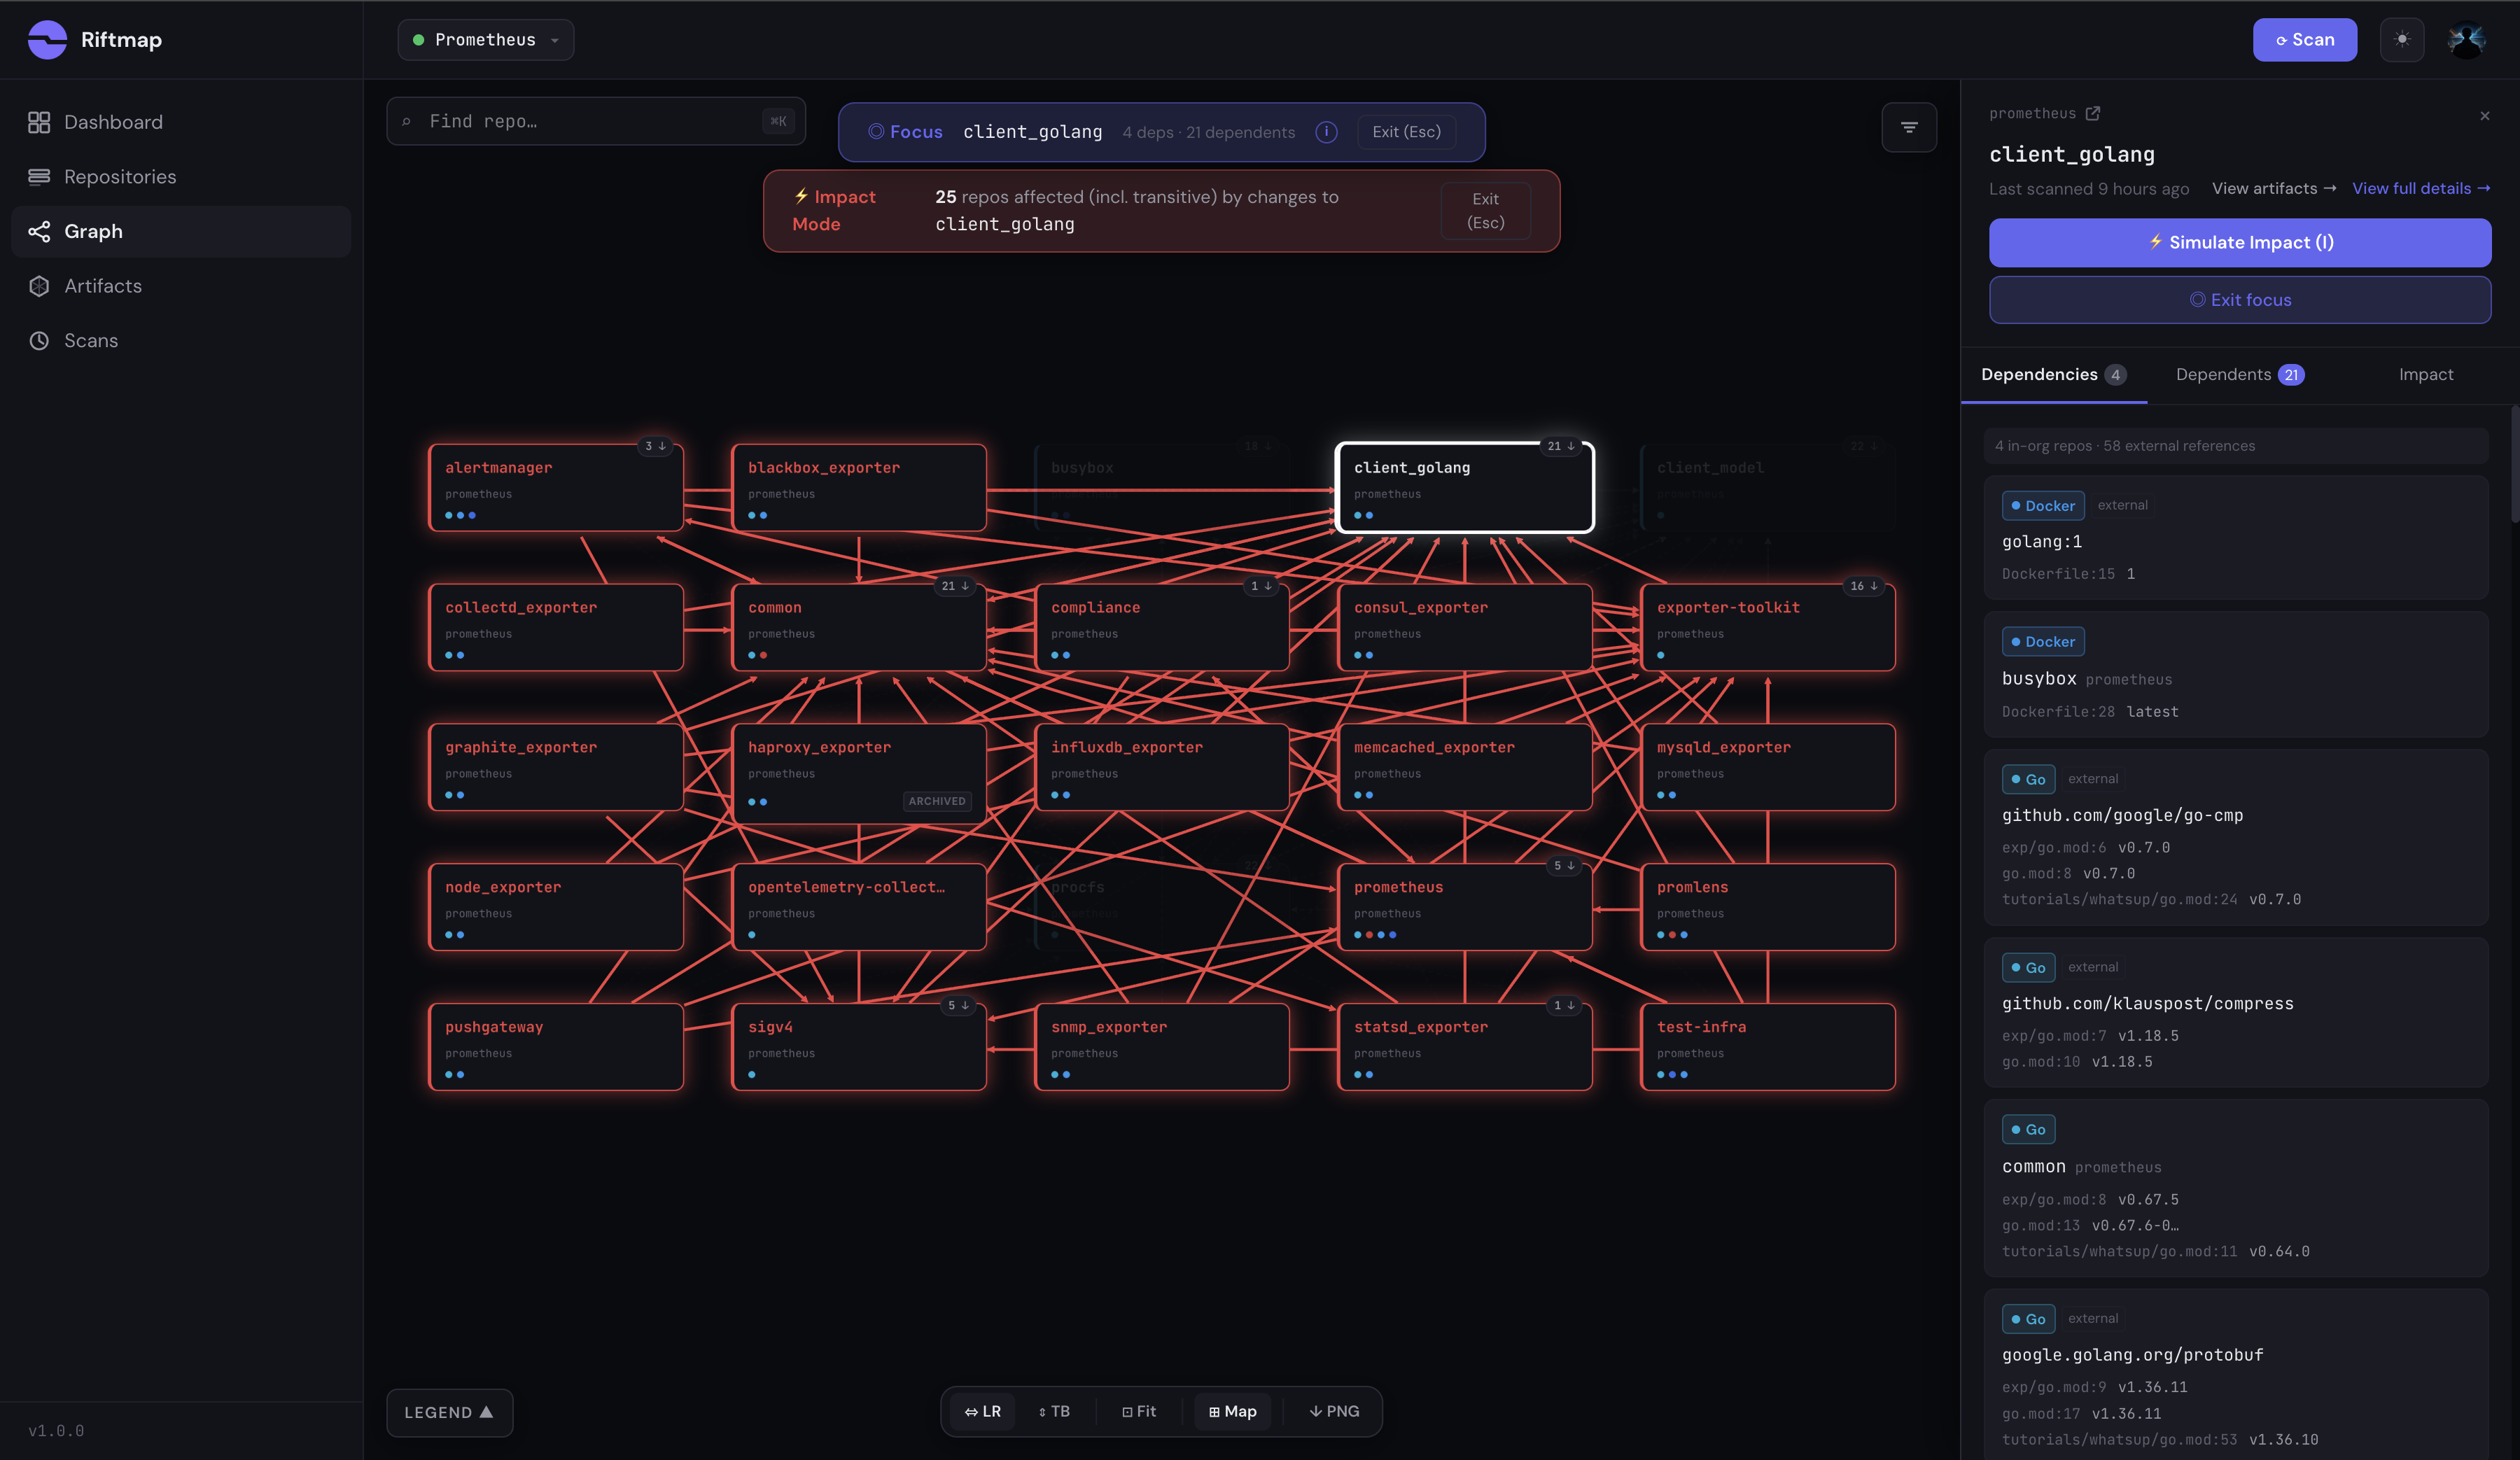Click the prometheus repo node

pyautogui.click(x=1464, y=907)
